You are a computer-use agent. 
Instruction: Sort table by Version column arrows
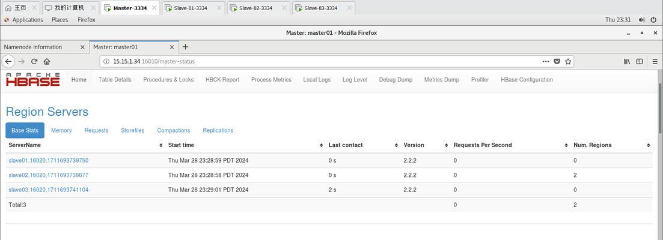click(447, 145)
